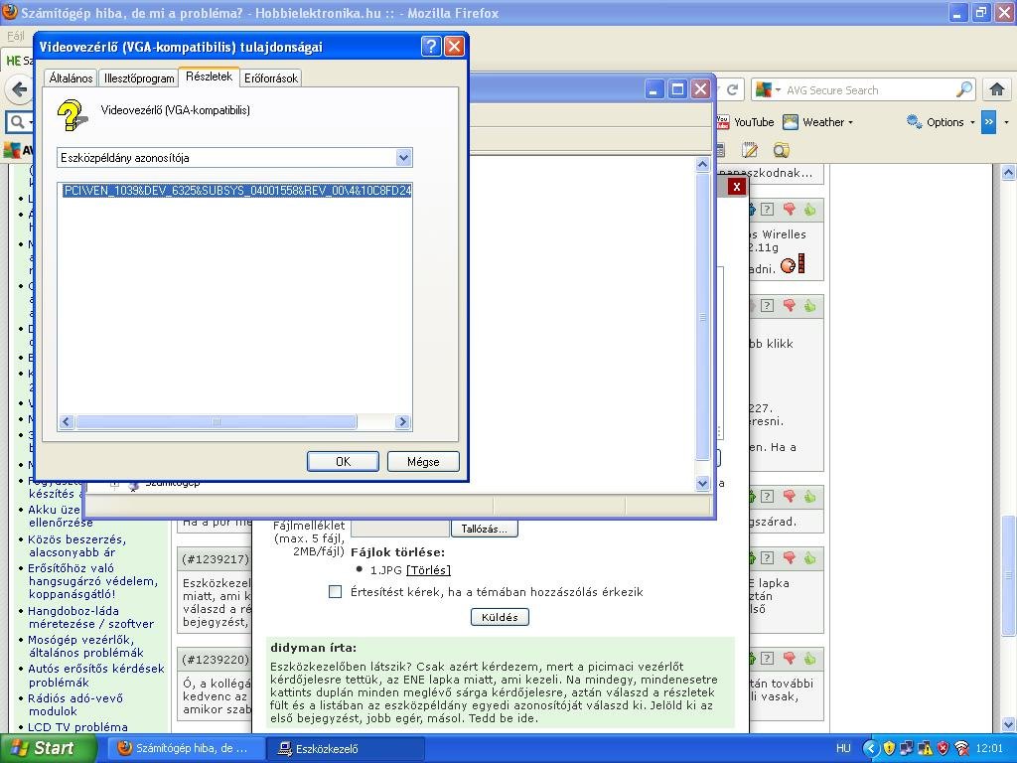Thumbs up the 'gszárad.' comment

click(809, 497)
